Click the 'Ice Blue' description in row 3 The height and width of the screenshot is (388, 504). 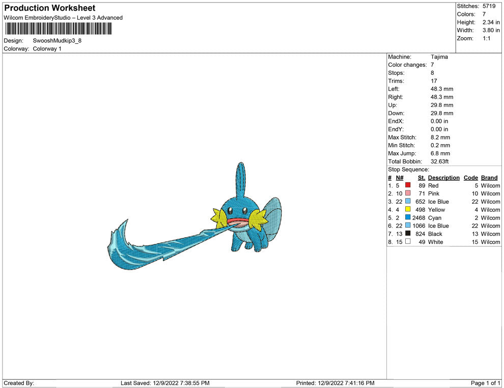tap(438, 202)
